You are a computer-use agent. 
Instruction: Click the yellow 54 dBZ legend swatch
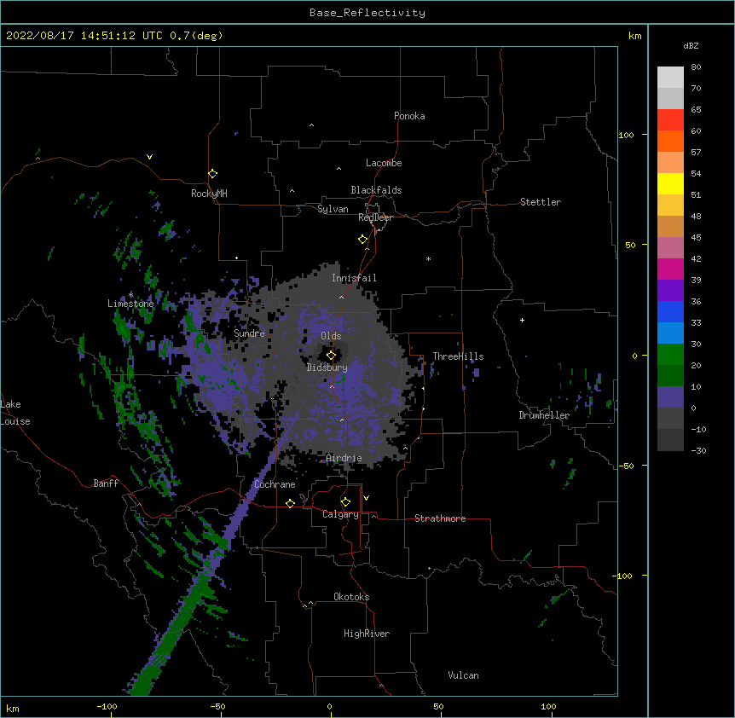670,183
